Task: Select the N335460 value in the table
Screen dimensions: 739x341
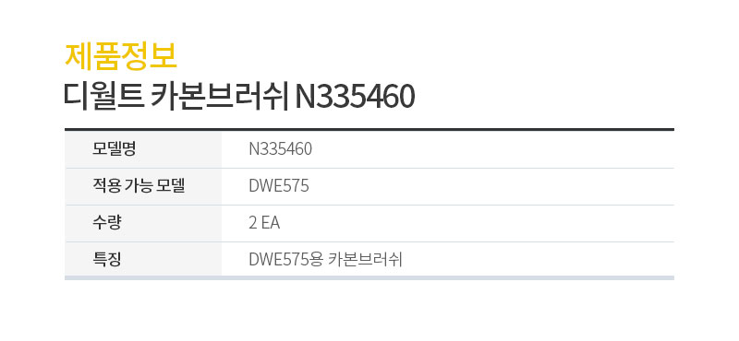Action: click(x=281, y=149)
